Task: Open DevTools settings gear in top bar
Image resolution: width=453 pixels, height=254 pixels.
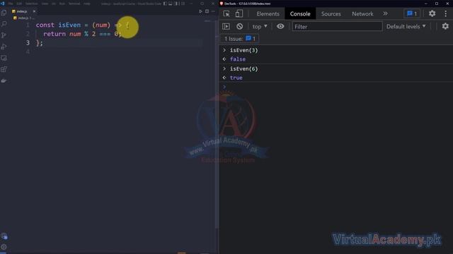Action: [x=432, y=13]
